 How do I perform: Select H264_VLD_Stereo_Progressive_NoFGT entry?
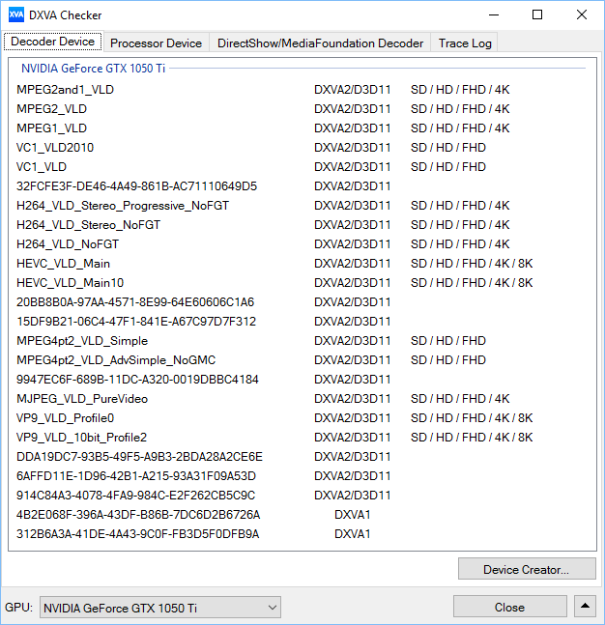(x=123, y=206)
